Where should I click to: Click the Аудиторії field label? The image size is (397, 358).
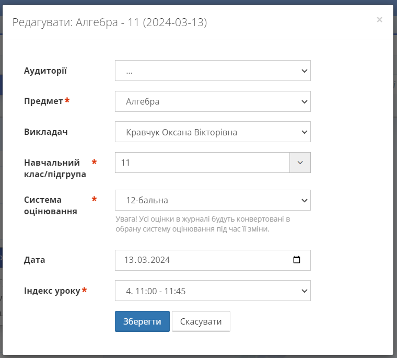point(45,71)
